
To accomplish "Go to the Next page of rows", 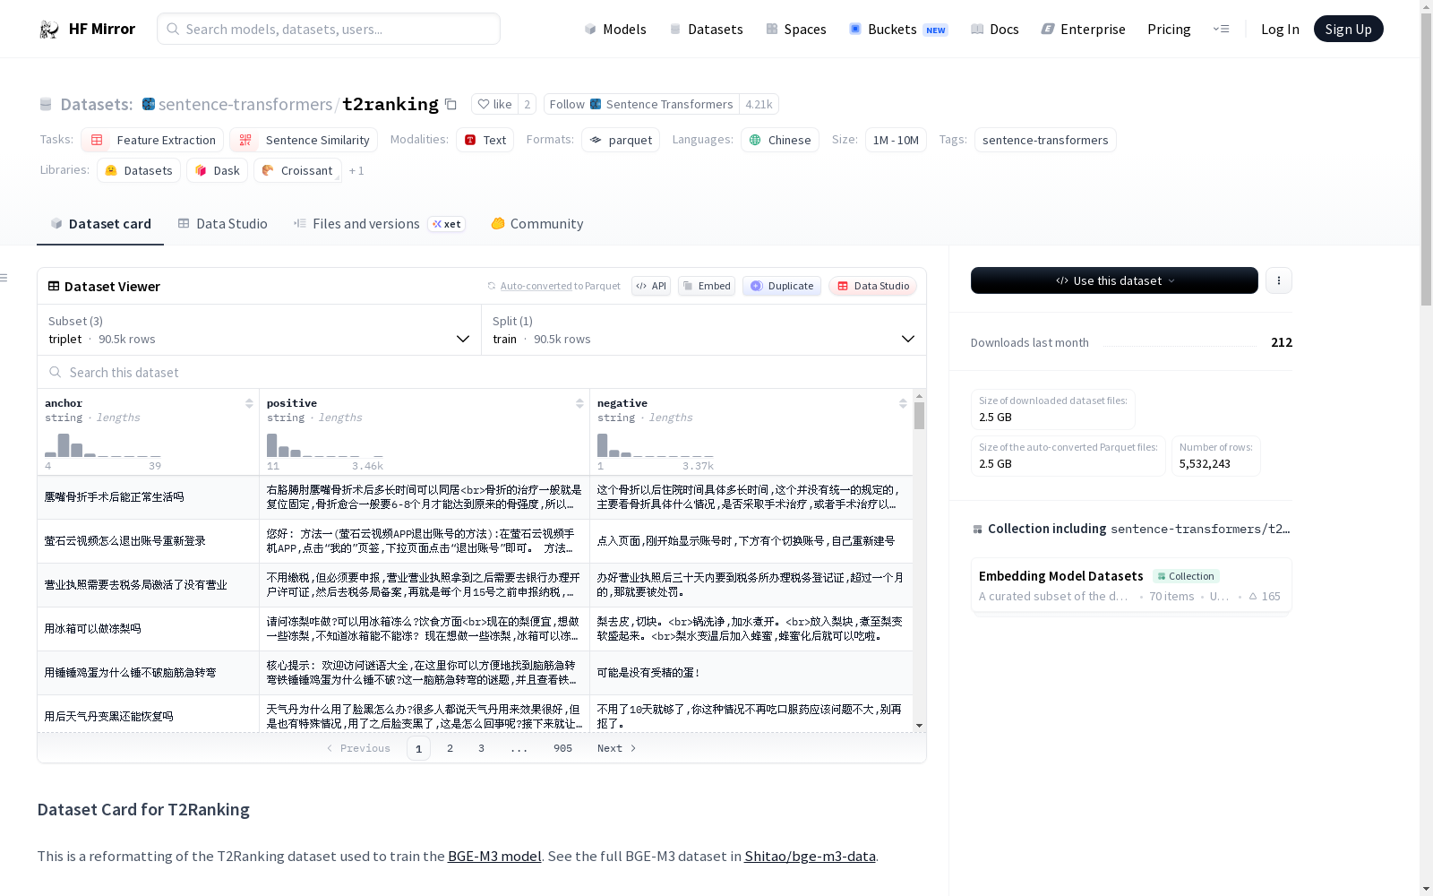I will pyautogui.click(x=616, y=748).
